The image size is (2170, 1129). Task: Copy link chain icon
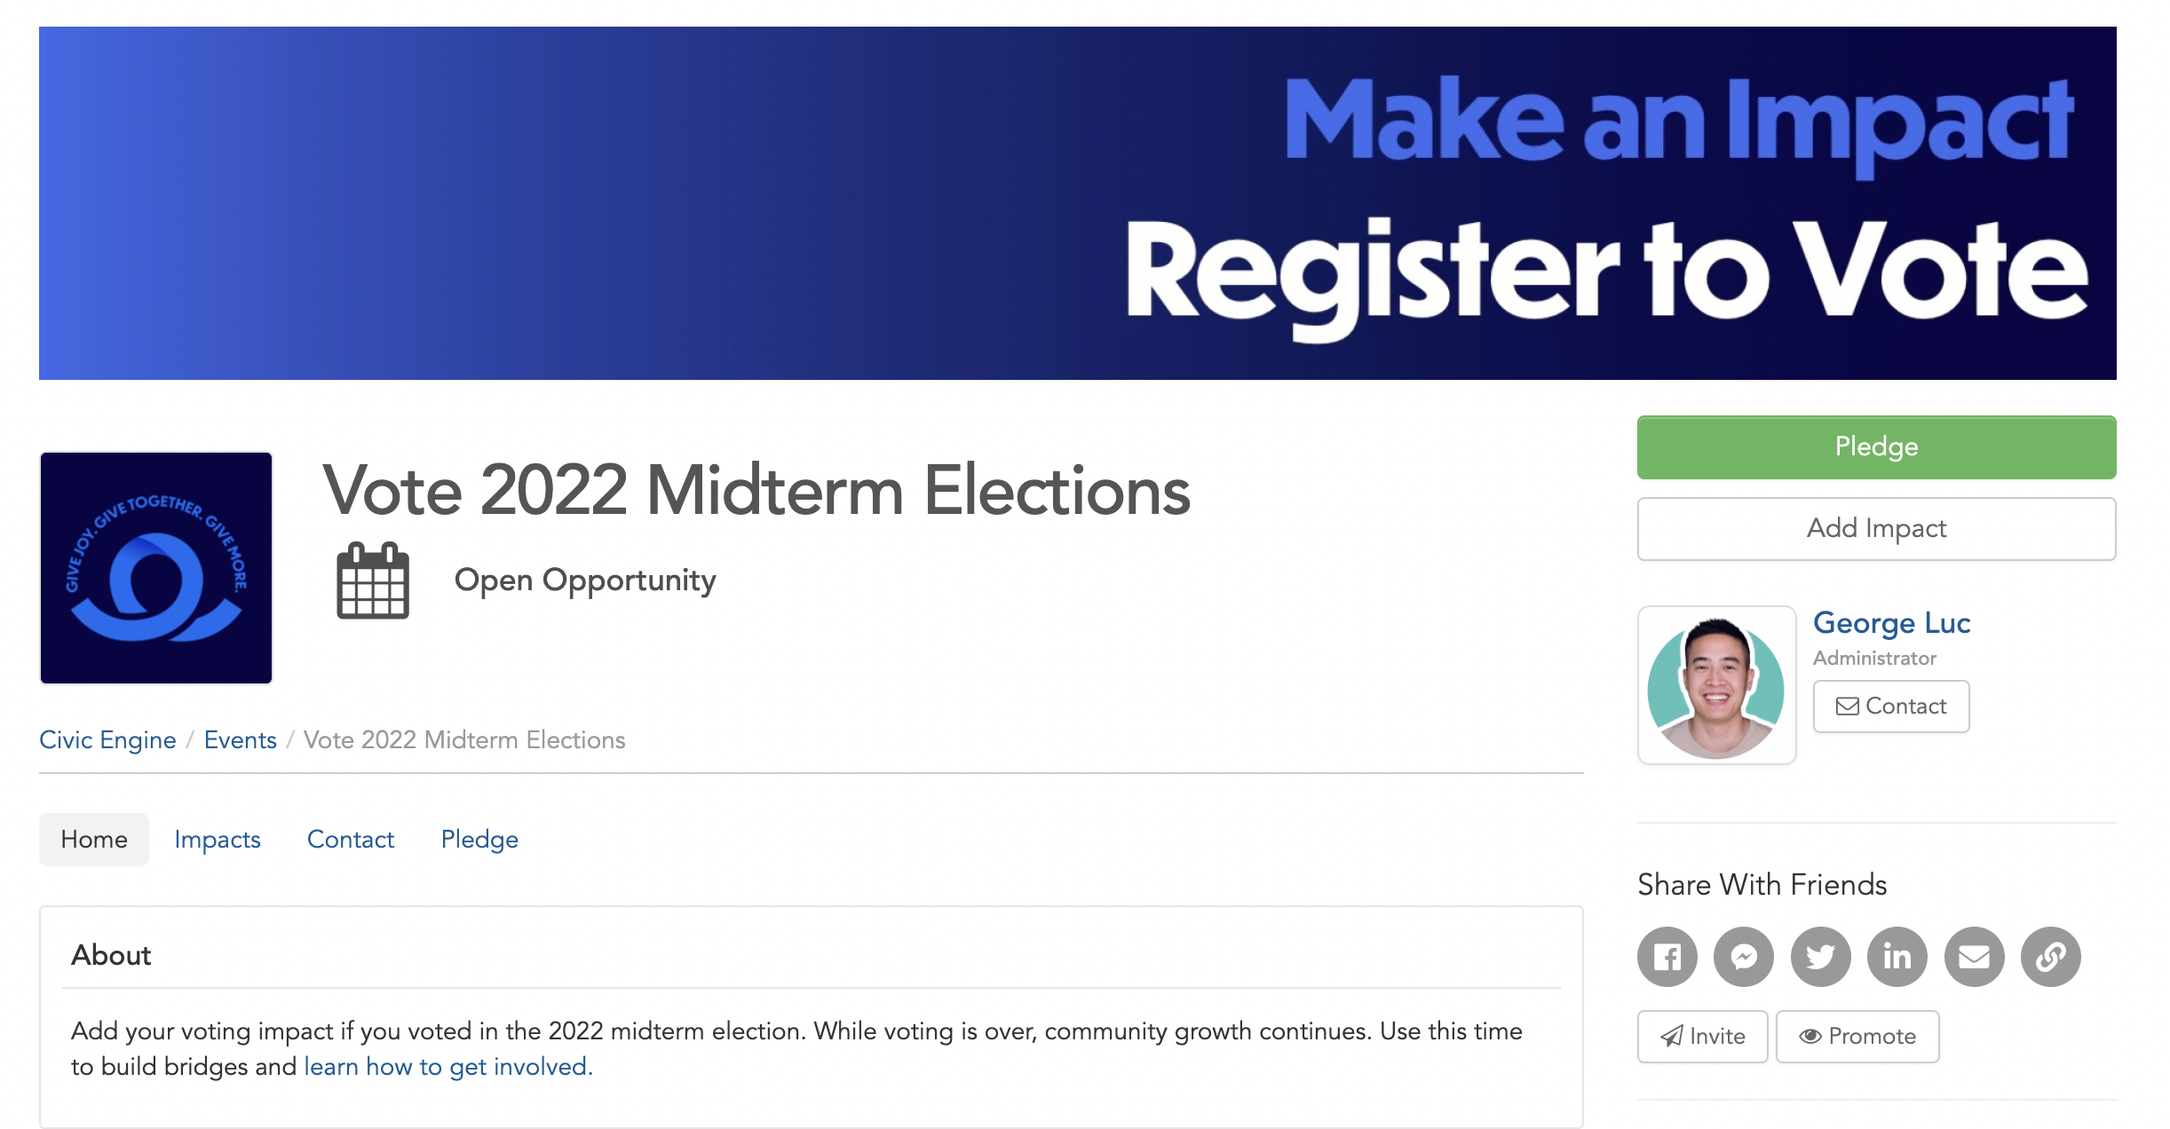pos(2051,957)
